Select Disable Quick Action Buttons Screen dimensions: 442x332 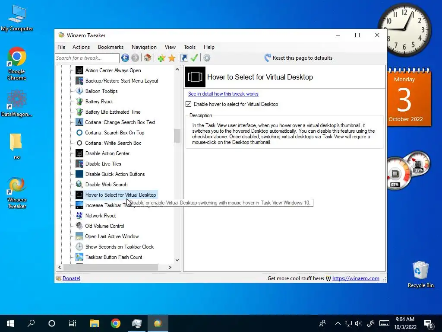(115, 174)
